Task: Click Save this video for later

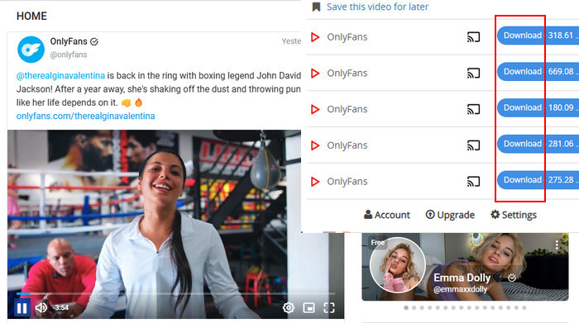Action: click(377, 7)
